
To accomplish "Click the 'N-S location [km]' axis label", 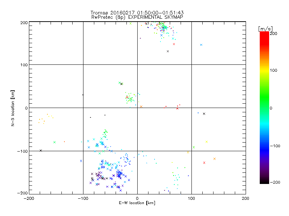I will tap(13, 108).
